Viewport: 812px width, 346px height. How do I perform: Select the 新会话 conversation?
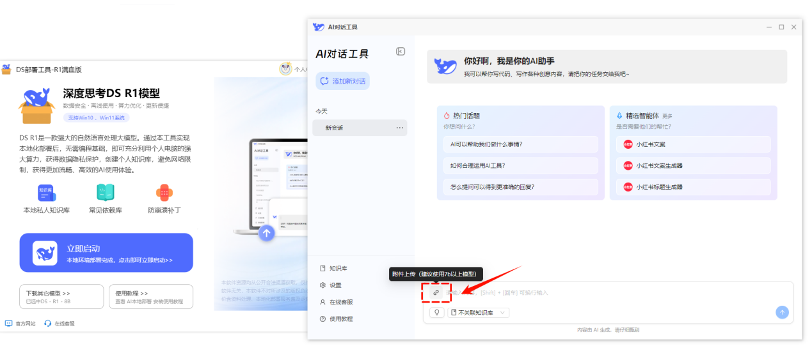[360, 128]
